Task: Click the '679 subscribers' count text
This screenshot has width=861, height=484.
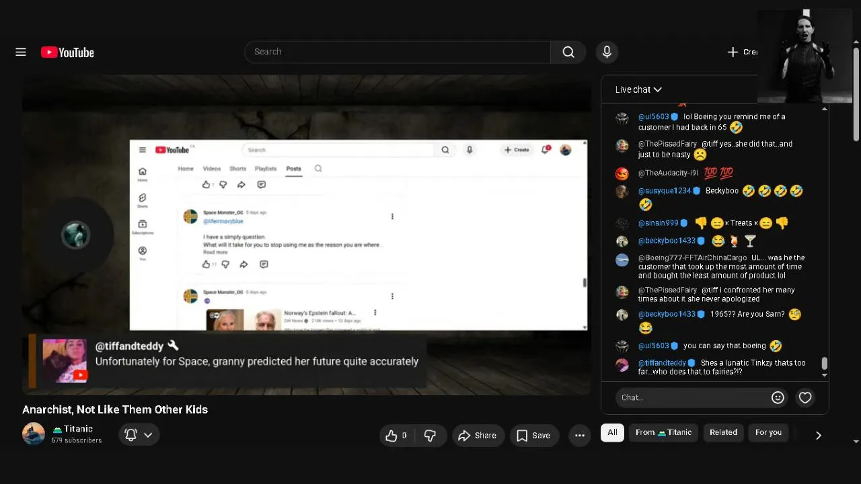Action: pos(77,441)
